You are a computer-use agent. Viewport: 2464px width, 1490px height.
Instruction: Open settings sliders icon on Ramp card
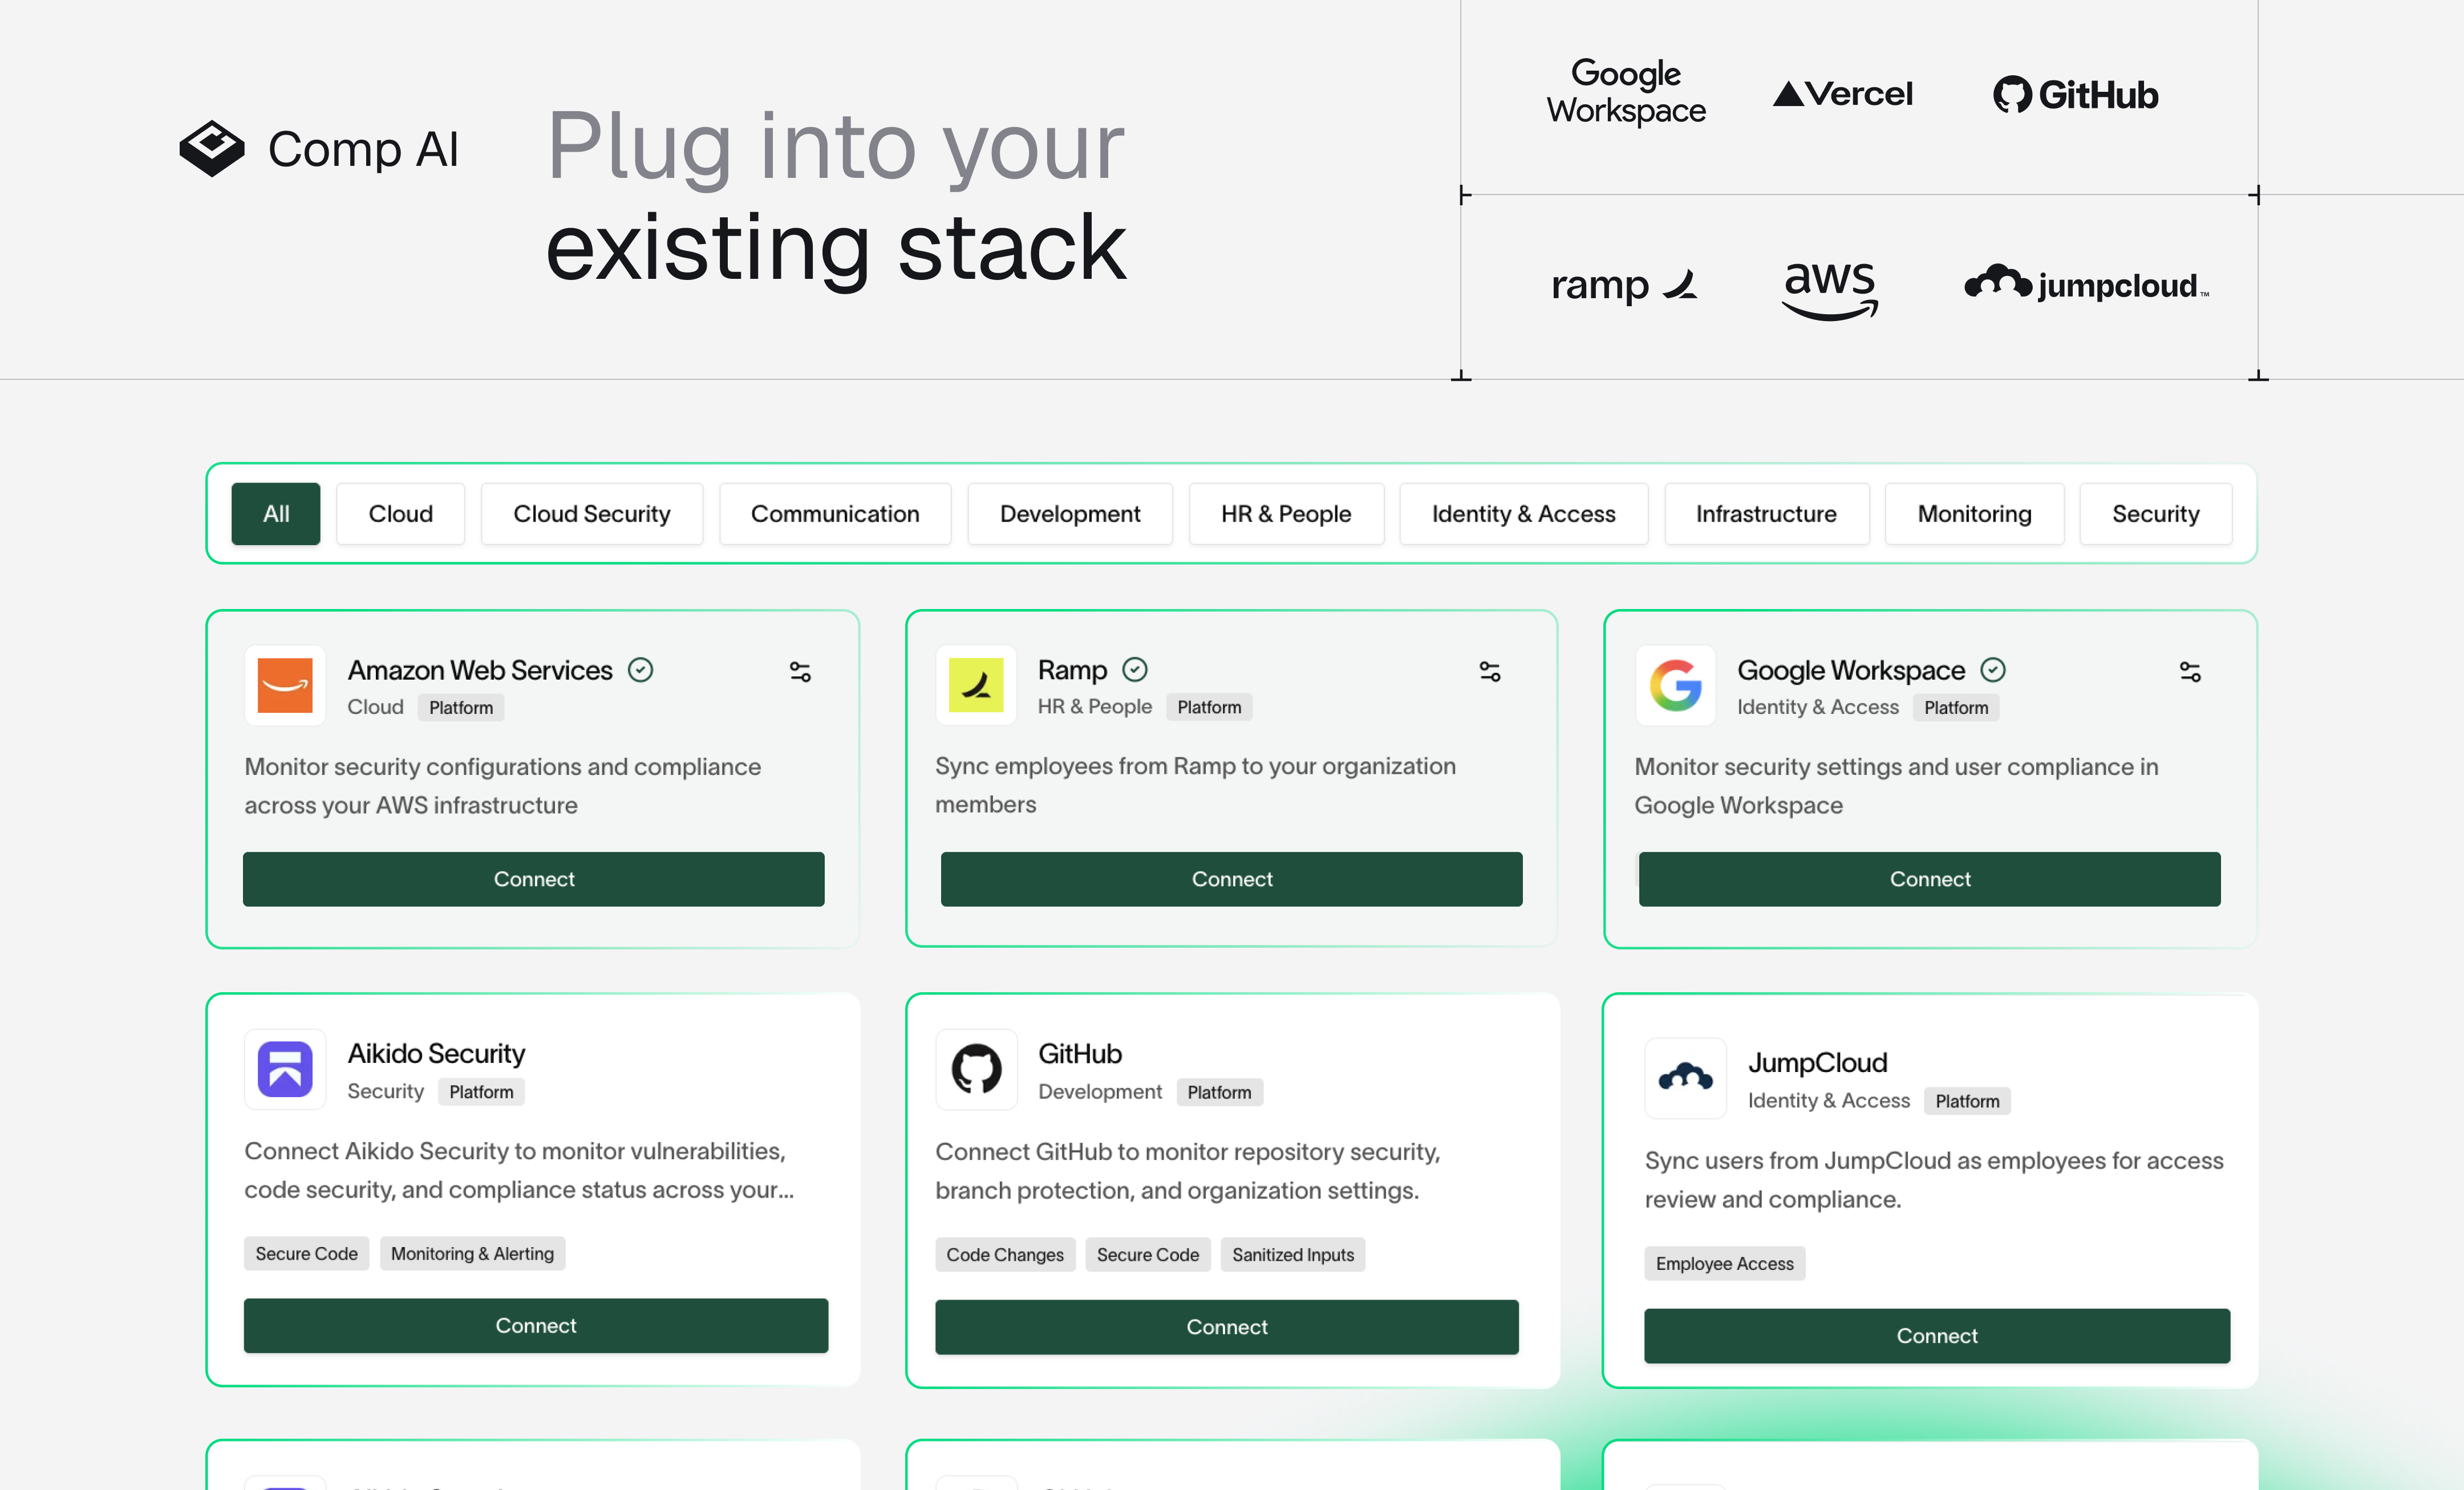pos(1490,672)
